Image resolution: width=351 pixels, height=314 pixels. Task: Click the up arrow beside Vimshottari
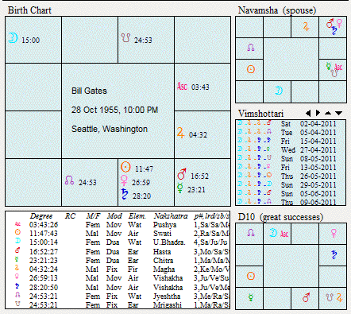click(x=328, y=113)
